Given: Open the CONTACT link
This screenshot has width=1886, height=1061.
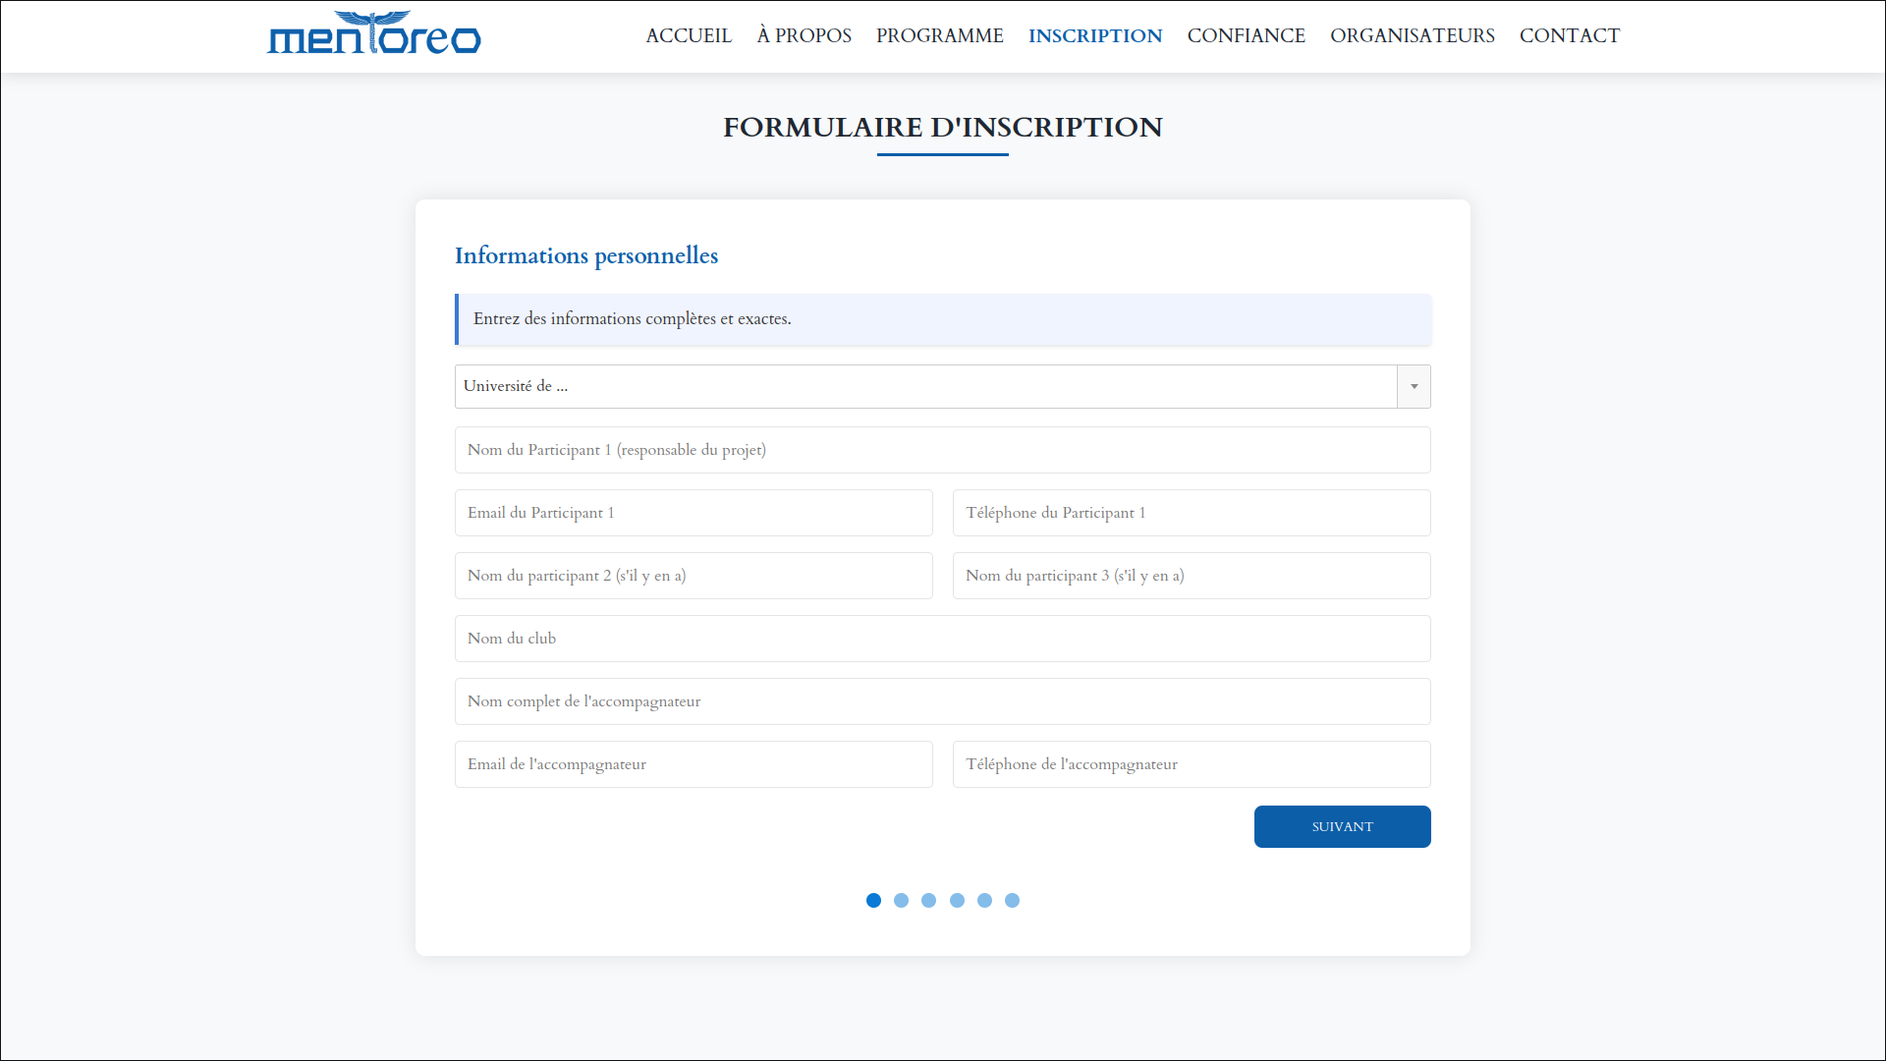Looking at the screenshot, I should coord(1569,36).
